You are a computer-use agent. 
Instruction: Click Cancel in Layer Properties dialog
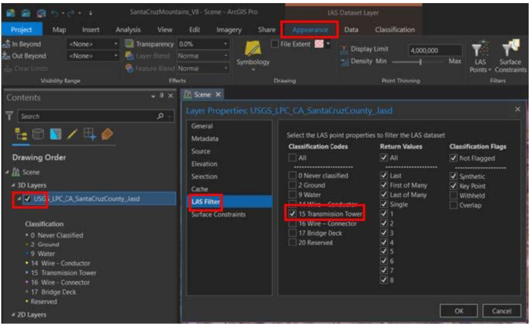coord(502,311)
